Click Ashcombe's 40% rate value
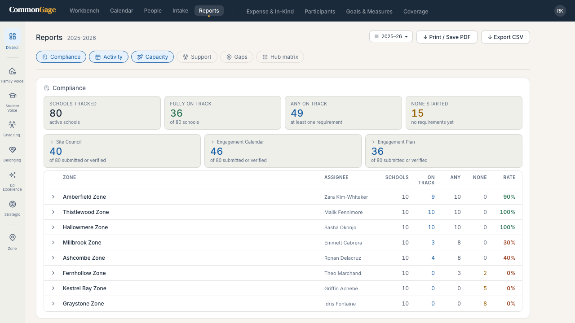 (509, 258)
